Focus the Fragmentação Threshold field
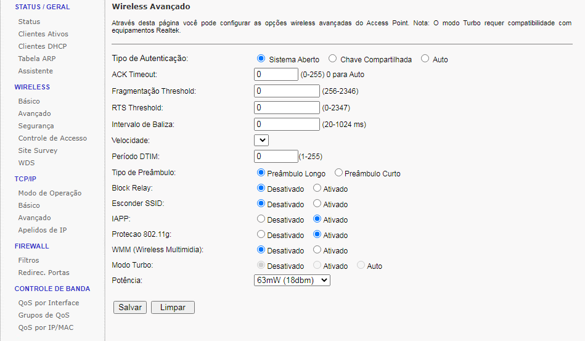Screen dimensions: 585x341 (287, 91)
